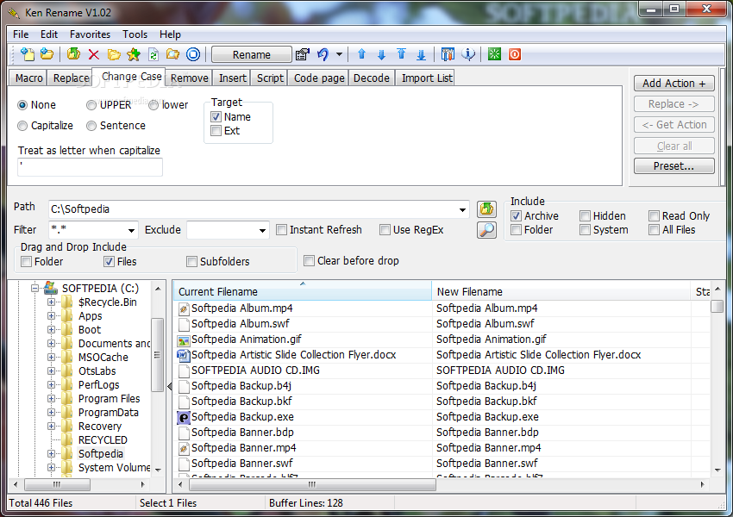Screen dimensions: 733x517
Task: Click the Softpedia Backup.exe file icon
Action: click(x=183, y=417)
